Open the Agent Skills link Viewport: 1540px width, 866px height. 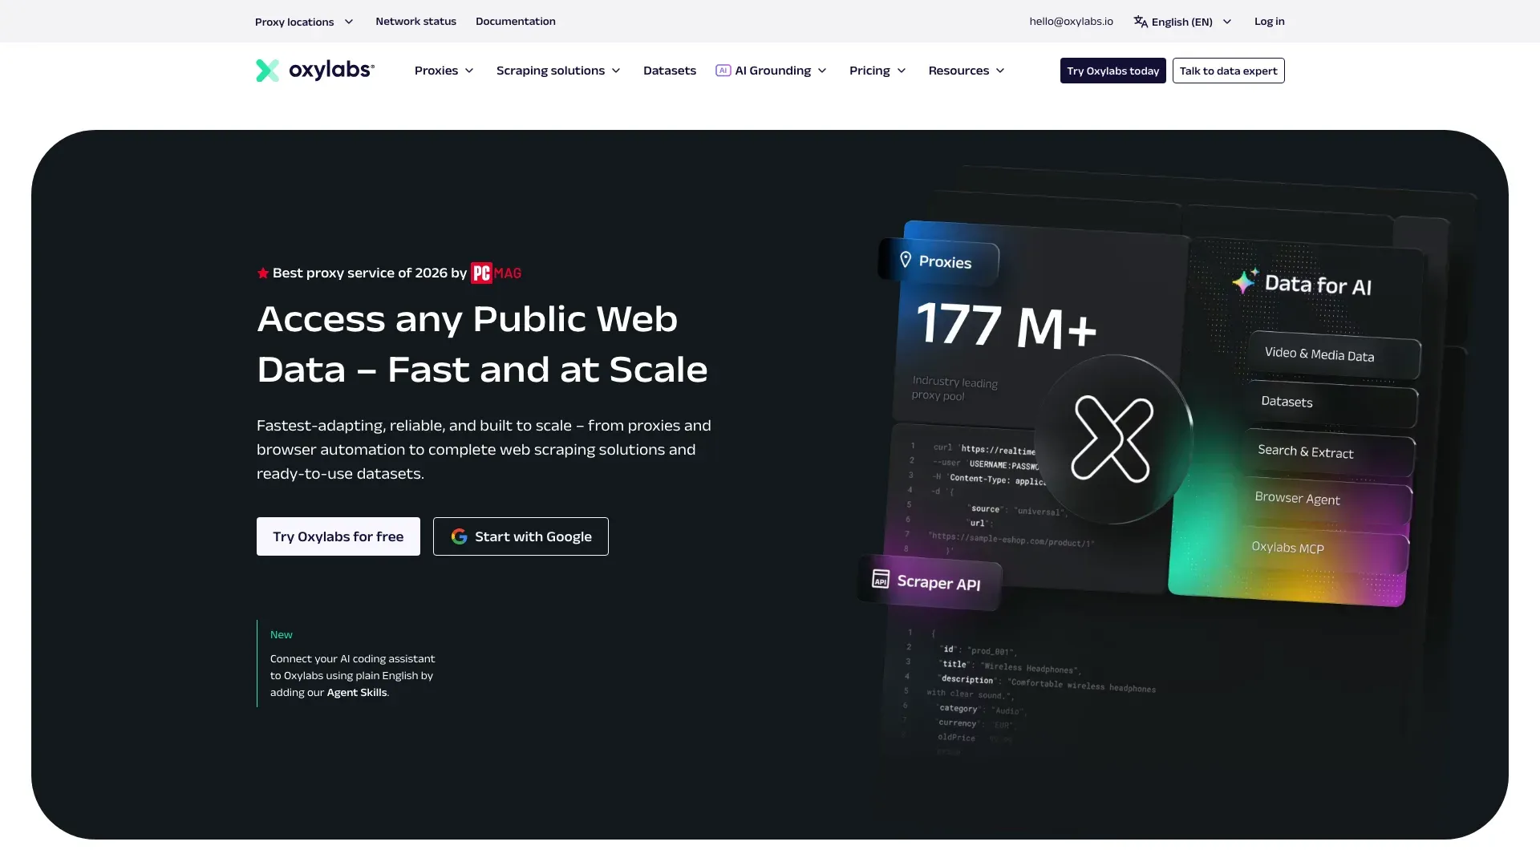(357, 693)
